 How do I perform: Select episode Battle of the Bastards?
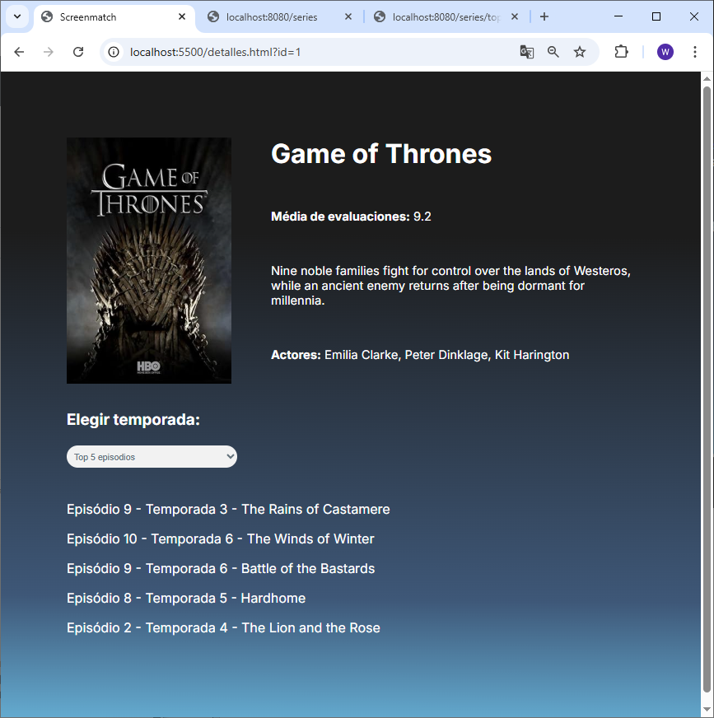[221, 569]
